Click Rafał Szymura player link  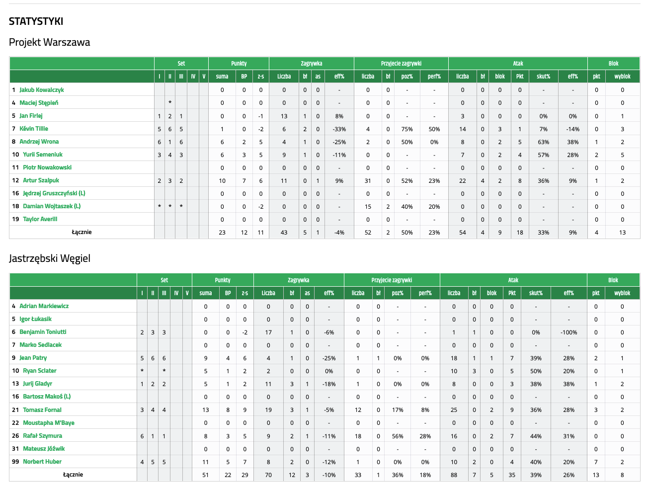42,436
